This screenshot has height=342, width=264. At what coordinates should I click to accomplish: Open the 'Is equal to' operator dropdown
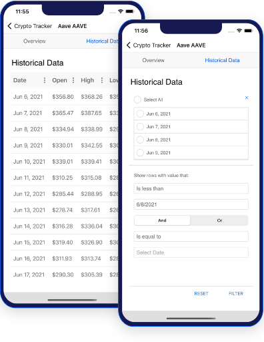click(x=191, y=236)
